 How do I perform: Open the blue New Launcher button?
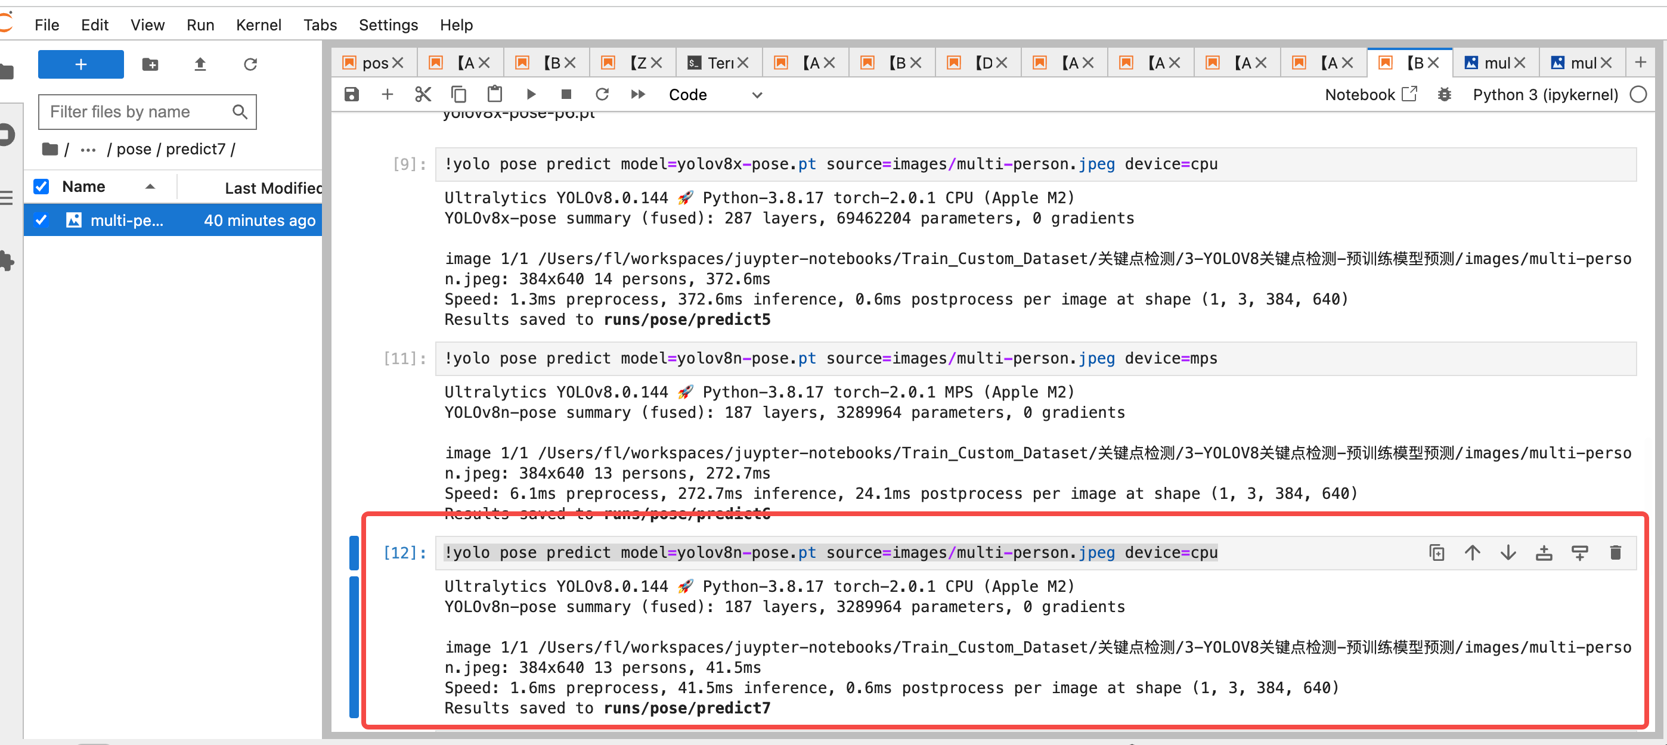(80, 64)
